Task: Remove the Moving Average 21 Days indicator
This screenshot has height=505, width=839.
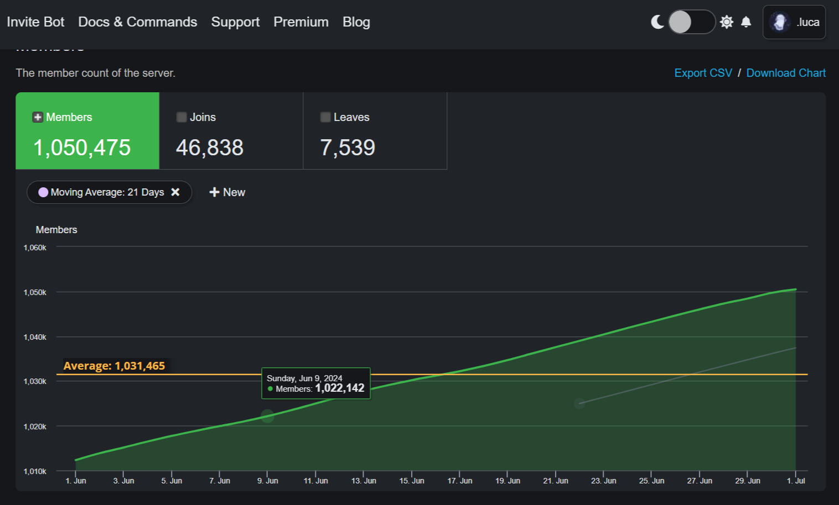Action: click(x=175, y=192)
